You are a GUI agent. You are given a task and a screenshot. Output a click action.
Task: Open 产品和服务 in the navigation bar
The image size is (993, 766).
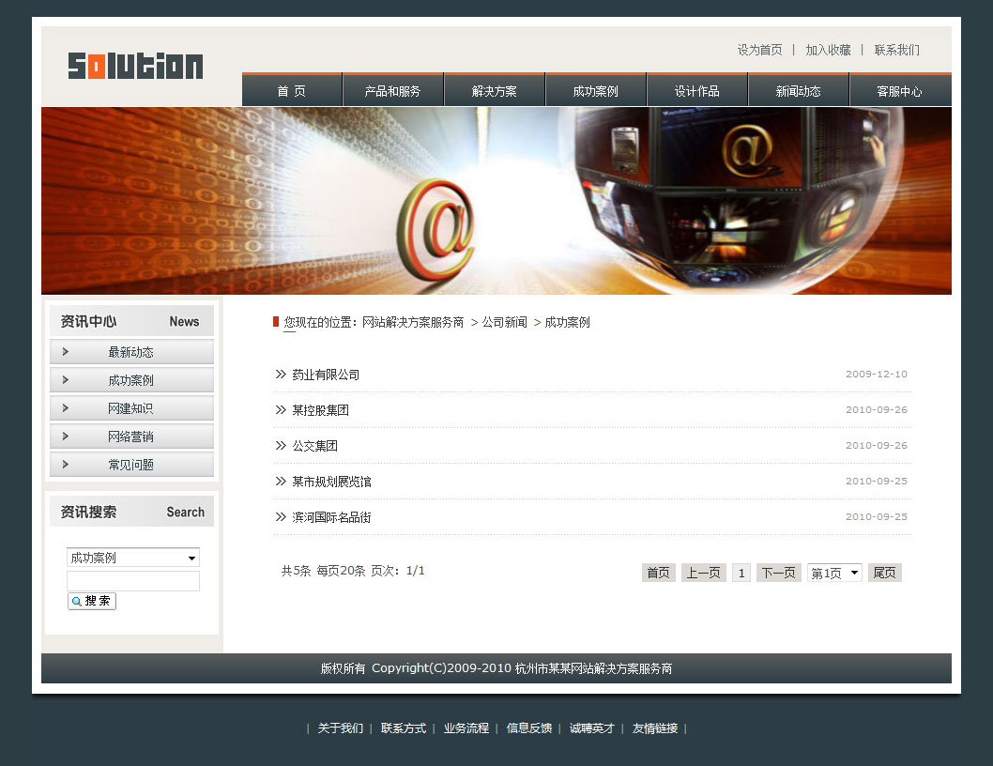point(392,91)
